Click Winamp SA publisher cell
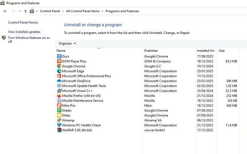This screenshot has height=154, width=247. [x=153, y=120]
